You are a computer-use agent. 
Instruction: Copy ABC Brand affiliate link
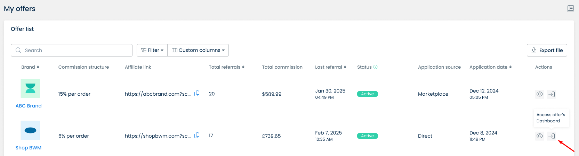(x=197, y=93)
